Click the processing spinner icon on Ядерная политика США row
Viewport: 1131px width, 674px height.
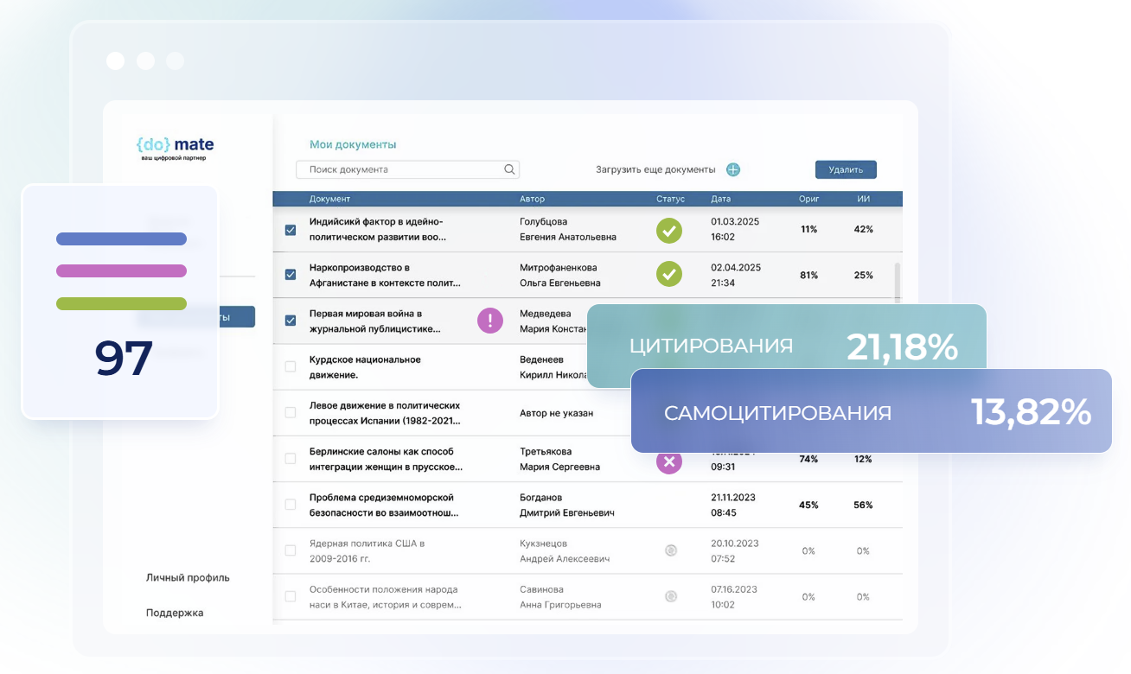670,550
